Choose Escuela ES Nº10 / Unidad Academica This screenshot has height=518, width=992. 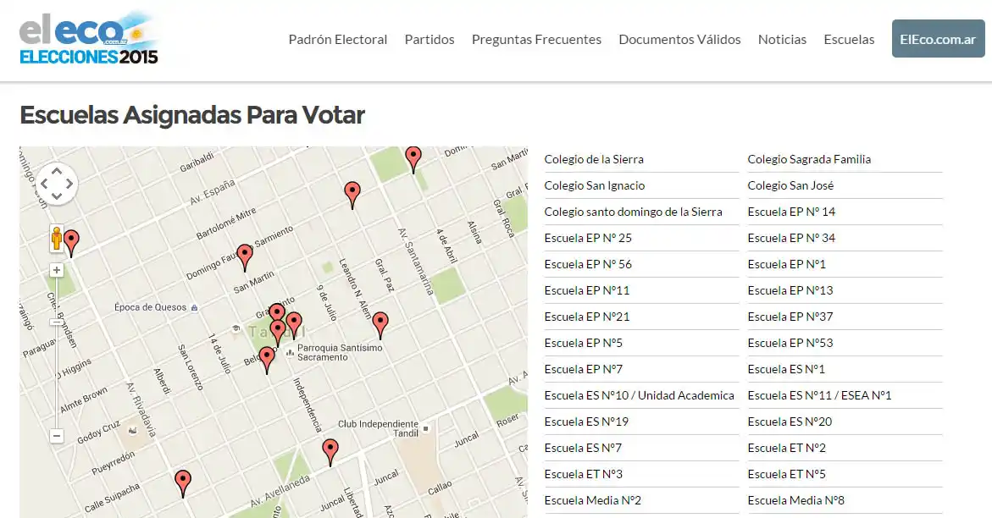click(641, 396)
